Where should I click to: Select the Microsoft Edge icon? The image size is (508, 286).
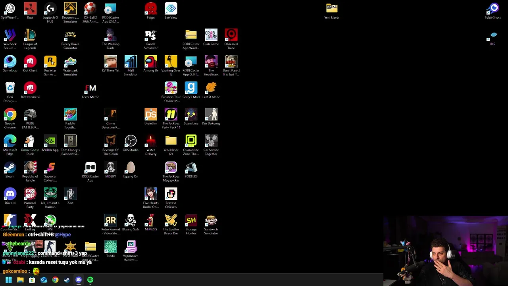tap(10, 145)
